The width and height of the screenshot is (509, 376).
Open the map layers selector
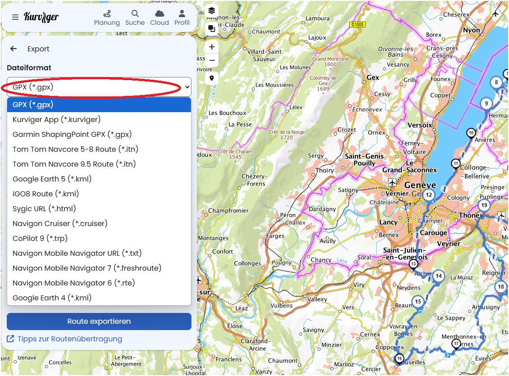coord(212,10)
